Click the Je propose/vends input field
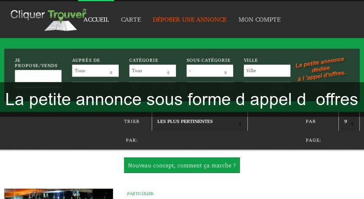This screenshot has height=199, width=364. tap(38, 76)
